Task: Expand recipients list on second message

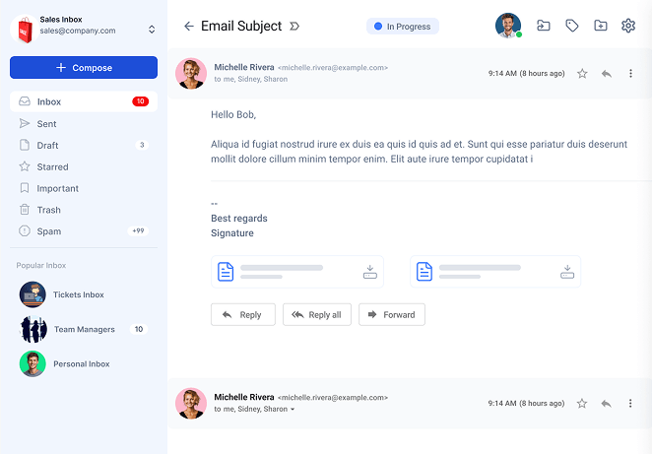Action: (x=293, y=409)
